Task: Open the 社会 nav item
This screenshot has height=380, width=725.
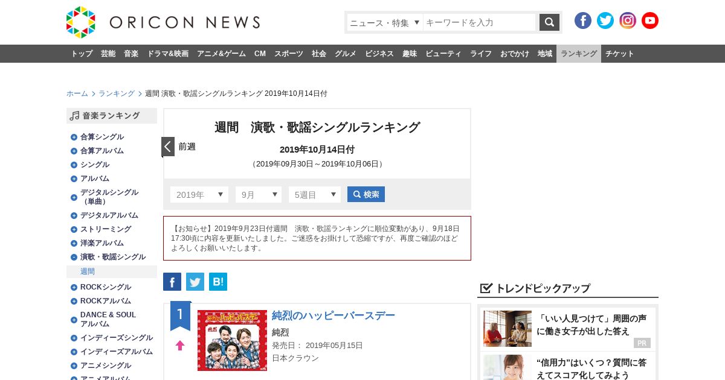Action: point(319,54)
